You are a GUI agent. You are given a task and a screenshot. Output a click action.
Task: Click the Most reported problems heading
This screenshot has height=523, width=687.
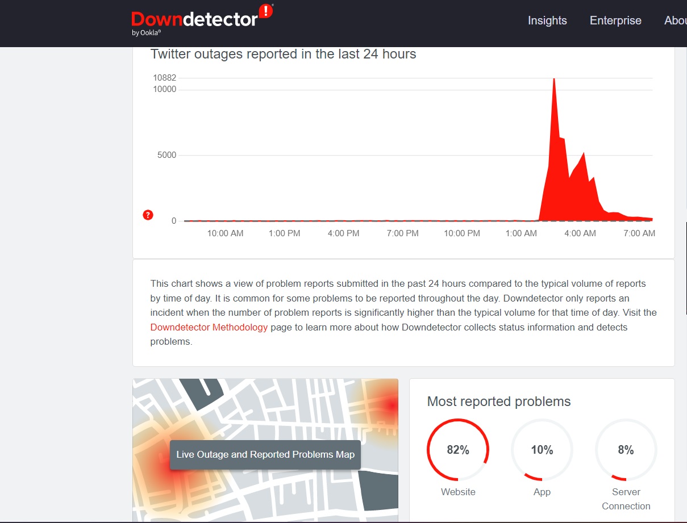coord(498,401)
